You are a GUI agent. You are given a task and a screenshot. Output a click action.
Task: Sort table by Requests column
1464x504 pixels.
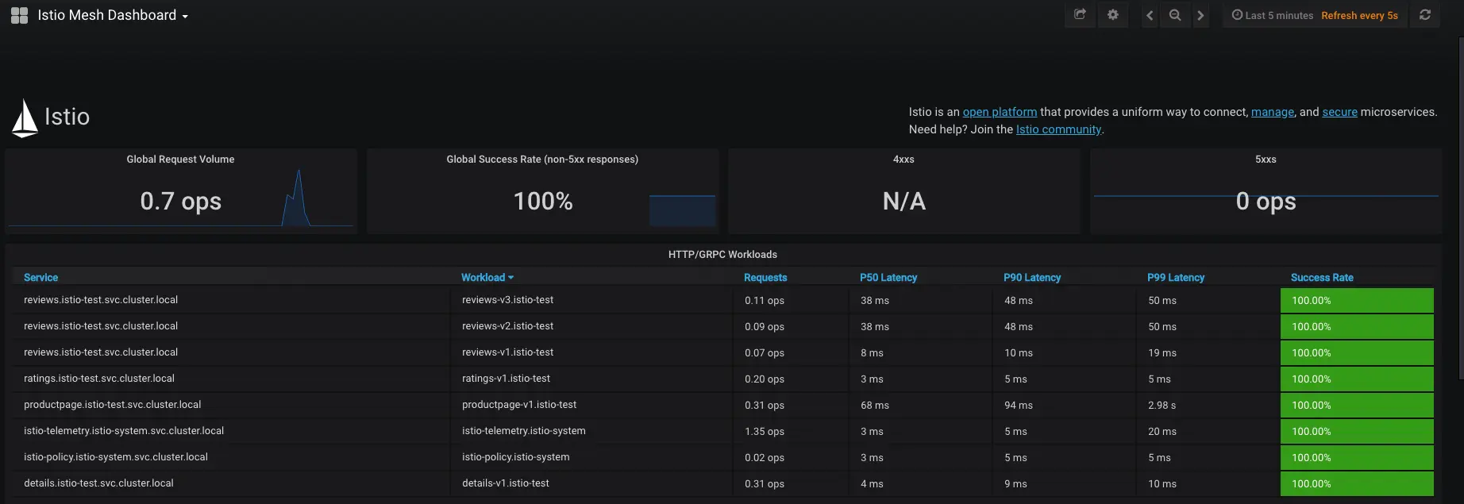(x=765, y=278)
